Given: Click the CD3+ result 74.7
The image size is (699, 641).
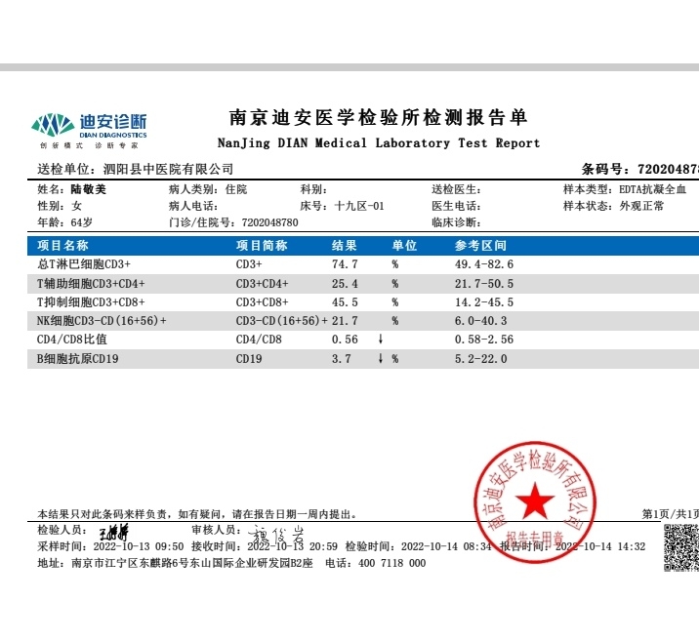Looking at the screenshot, I should [345, 264].
